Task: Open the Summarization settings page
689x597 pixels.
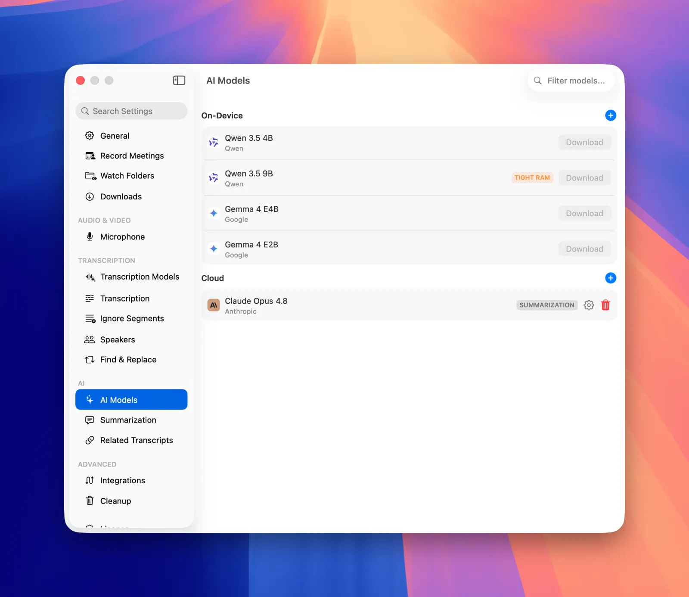Action: click(x=131, y=420)
